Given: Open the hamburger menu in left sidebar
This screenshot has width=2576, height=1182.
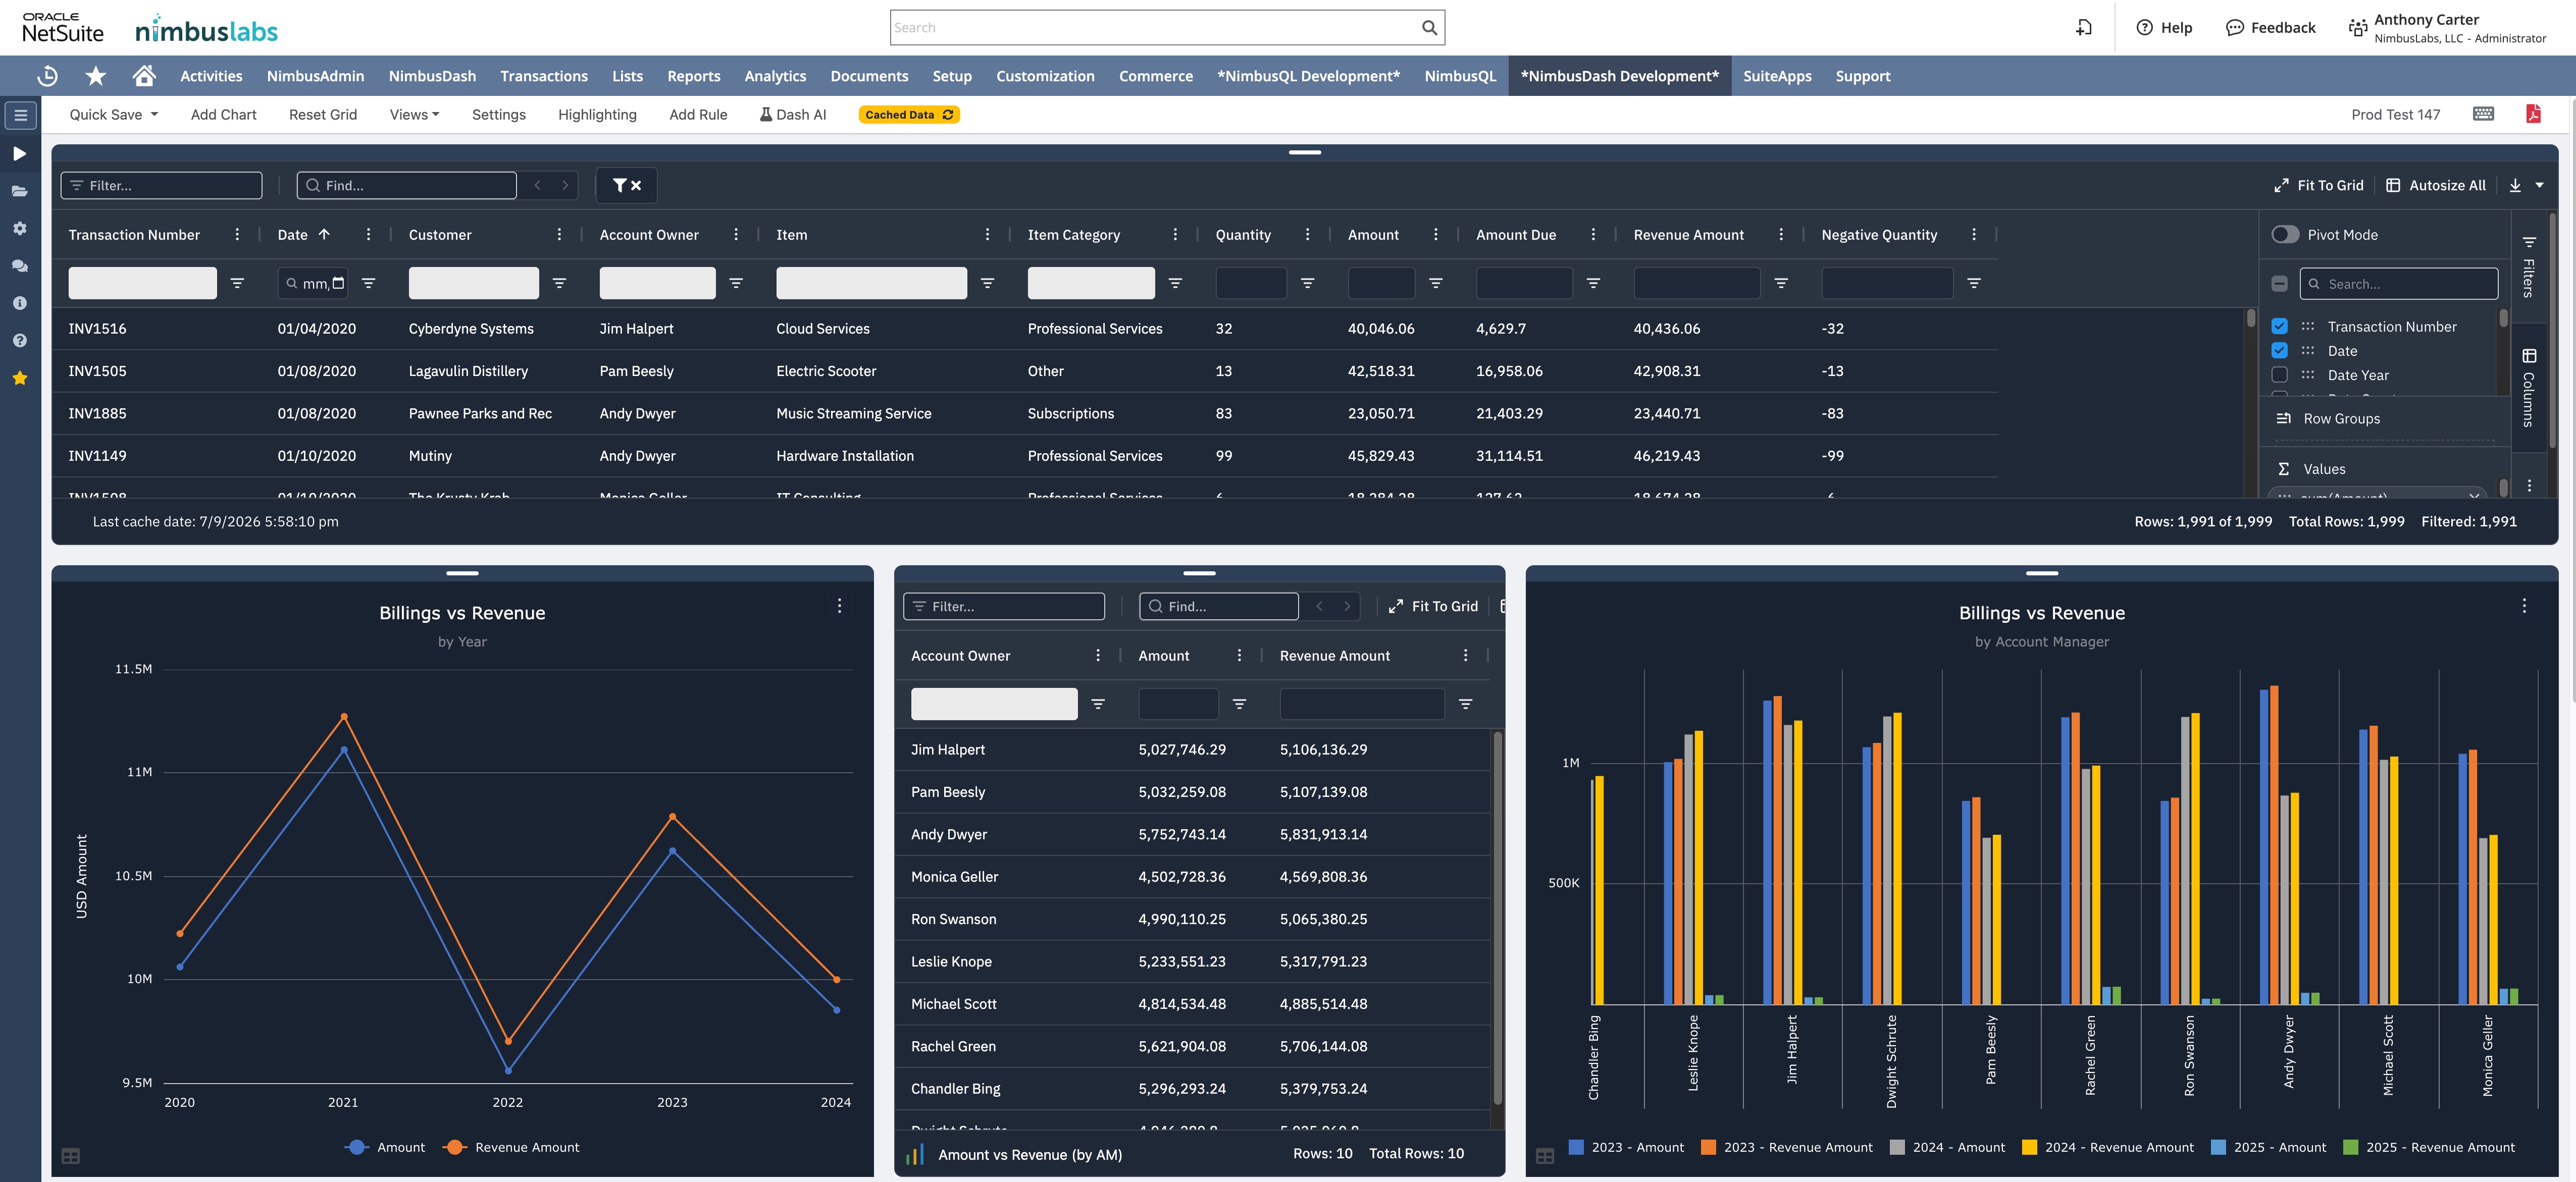Looking at the screenshot, I should [x=20, y=115].
